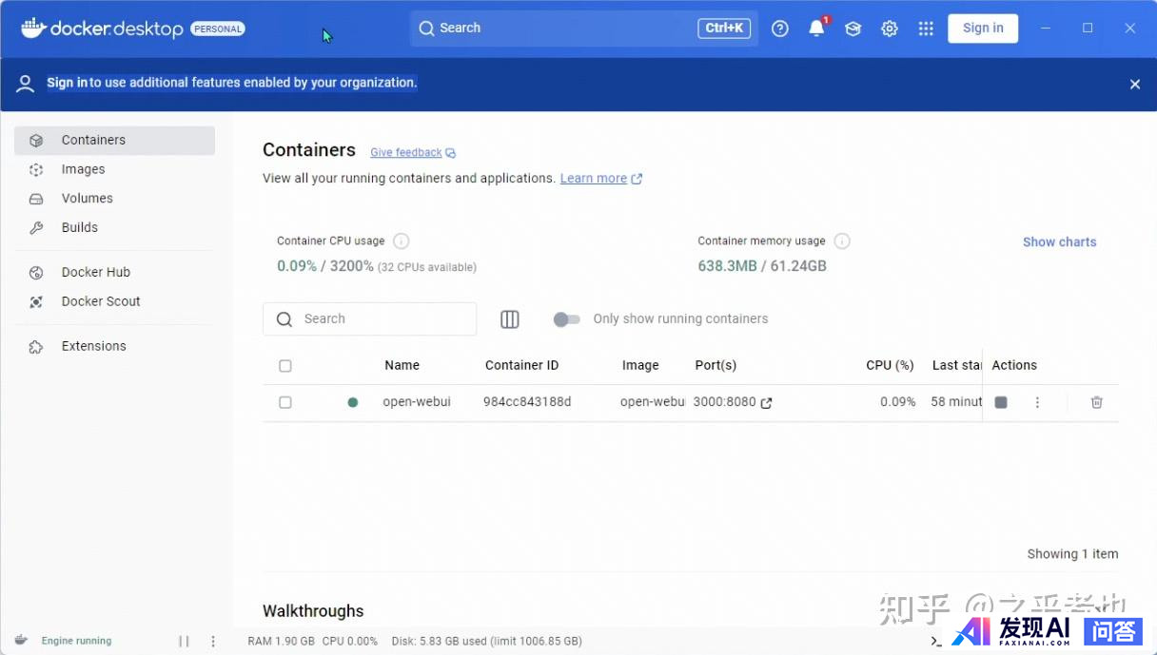Image resolution: width=1157 pixels, height=655 pixels.
Task: Click the 0.09% CPU value in open-webui row
Action: coord(897,403)
